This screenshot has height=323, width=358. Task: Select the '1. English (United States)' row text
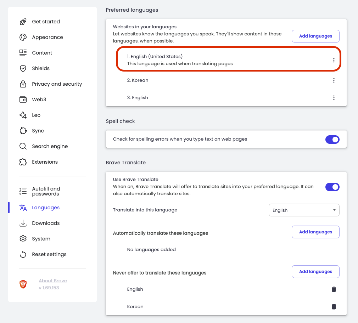point(155,56)
